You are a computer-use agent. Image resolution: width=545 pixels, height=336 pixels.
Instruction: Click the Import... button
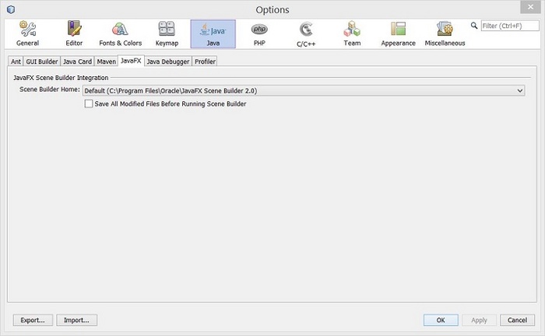click(76, 320)
